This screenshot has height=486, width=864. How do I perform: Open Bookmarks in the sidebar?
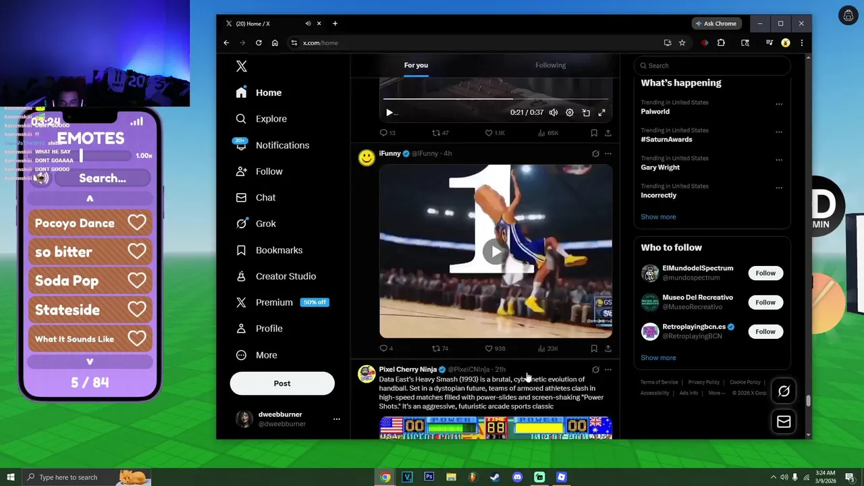click(x=269, y=250)
